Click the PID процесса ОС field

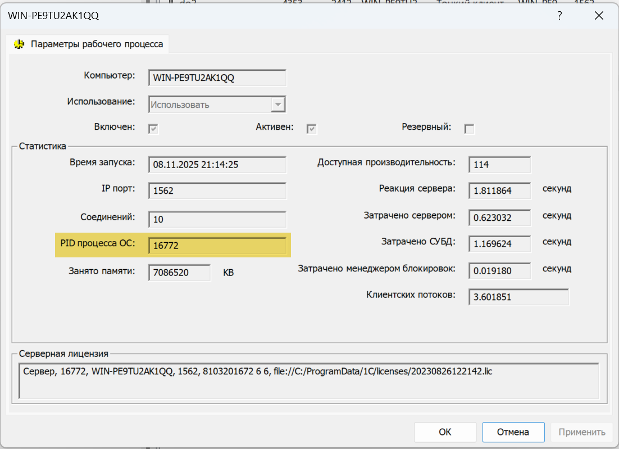pos(217,246)
